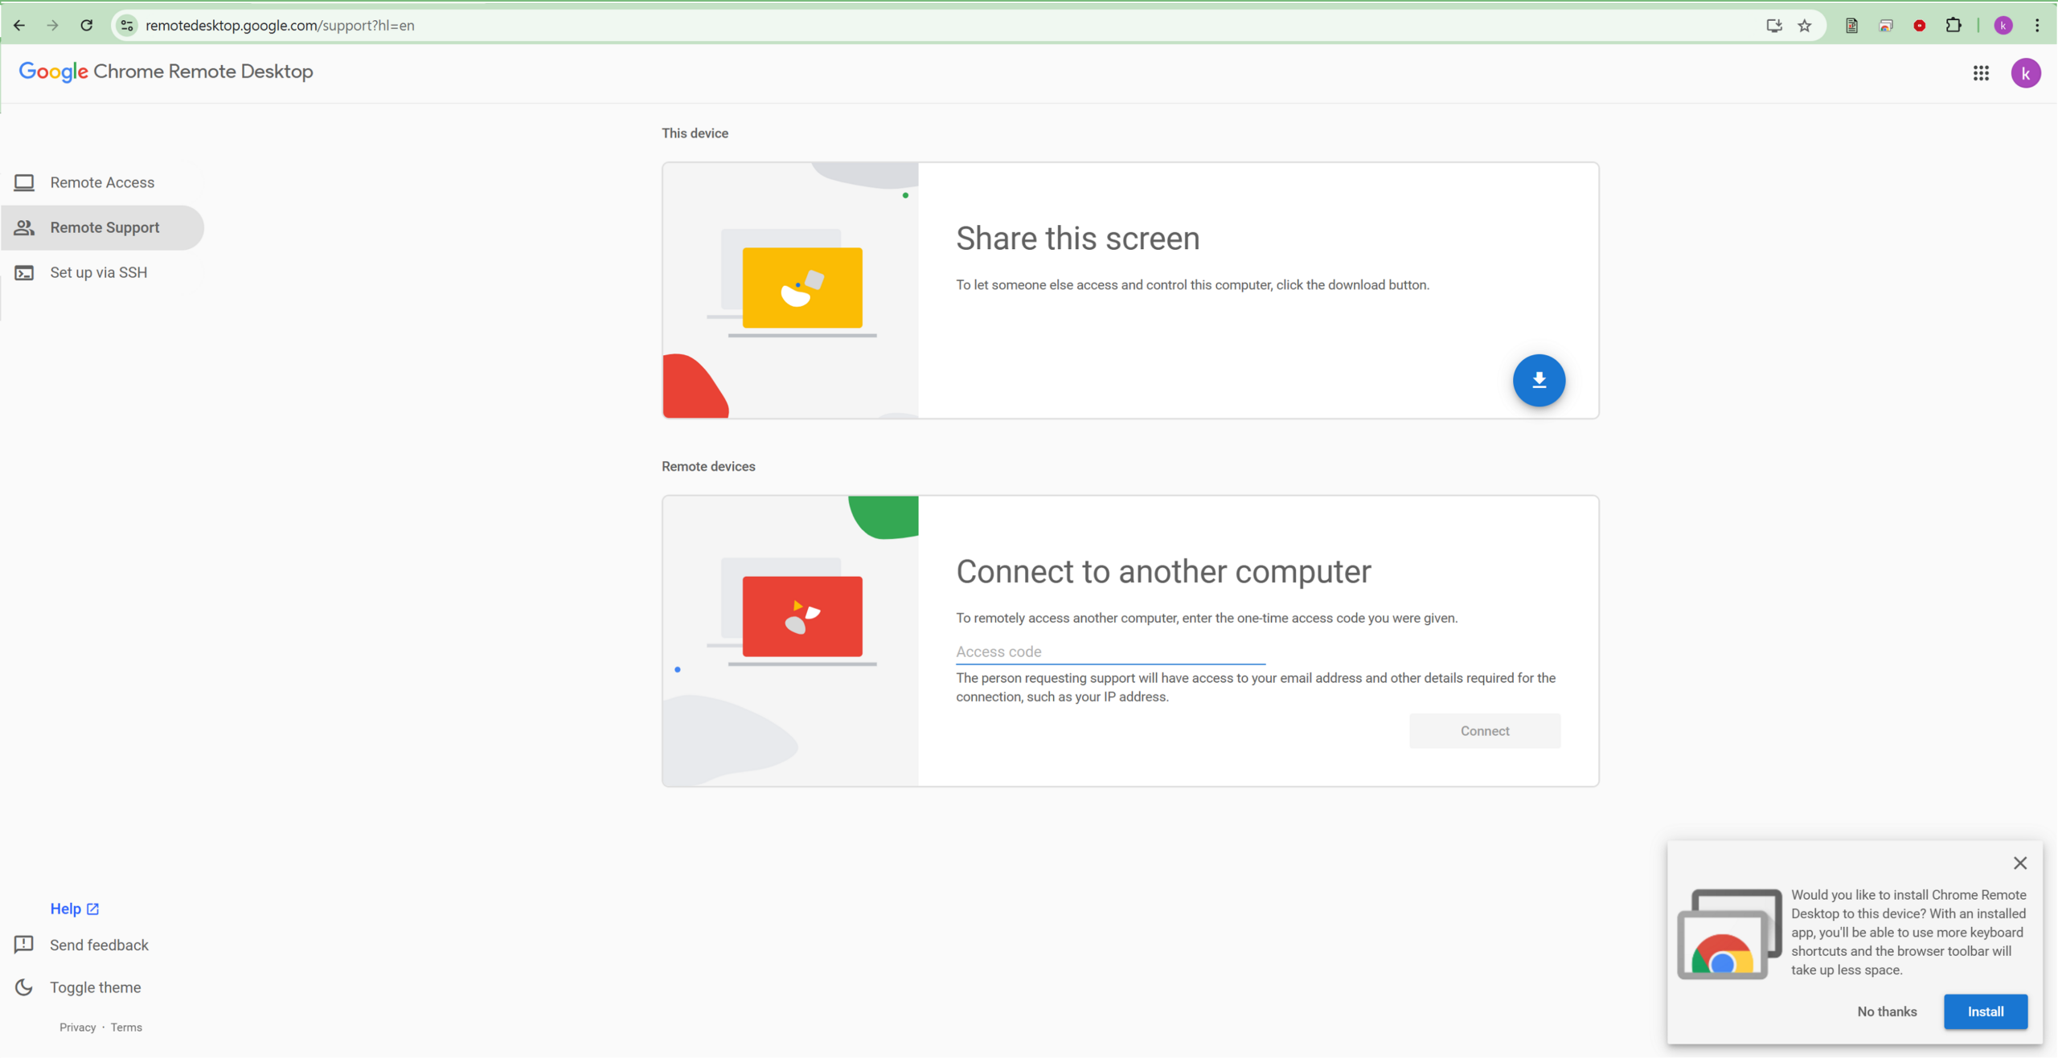Click the Remote Access laptop icon
The height and width of the screenshot is (1058, 2058).
click(24, 182)
